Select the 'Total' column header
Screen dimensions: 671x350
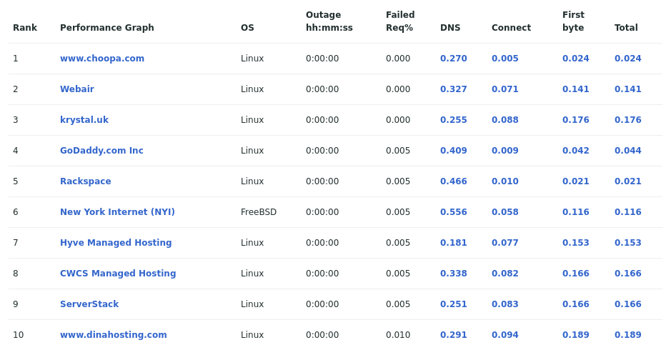tap(626, 28)
